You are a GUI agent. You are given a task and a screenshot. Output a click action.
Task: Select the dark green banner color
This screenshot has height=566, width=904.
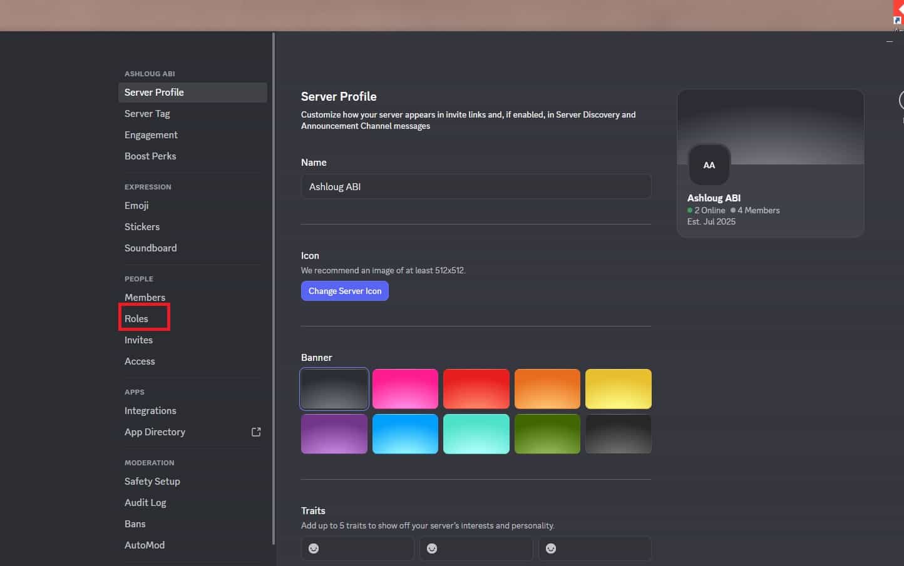[547, 434]
